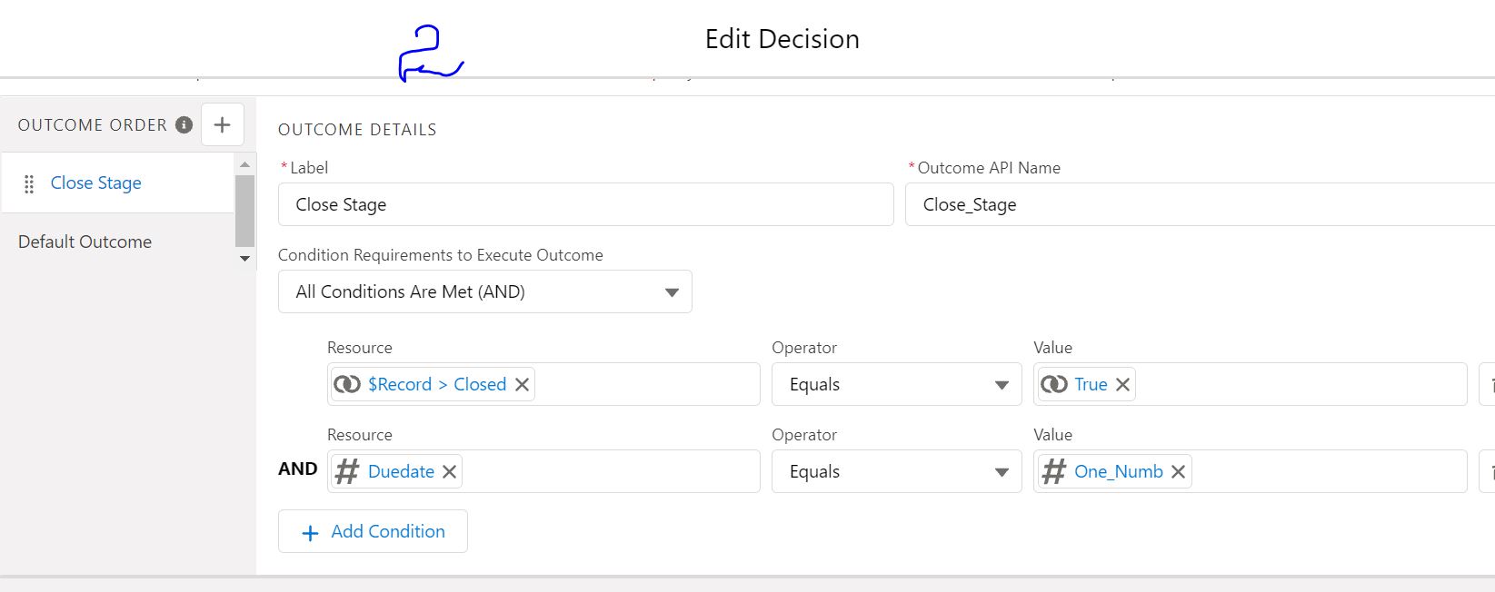Select the Close Stage outcome
1495x592 pixels.
point(96,183)
